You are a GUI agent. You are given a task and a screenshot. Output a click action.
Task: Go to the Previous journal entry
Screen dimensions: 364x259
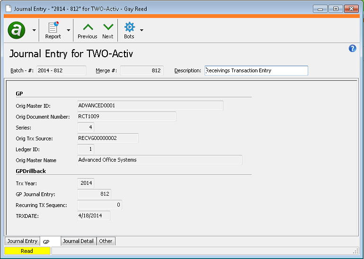[88, 31]
